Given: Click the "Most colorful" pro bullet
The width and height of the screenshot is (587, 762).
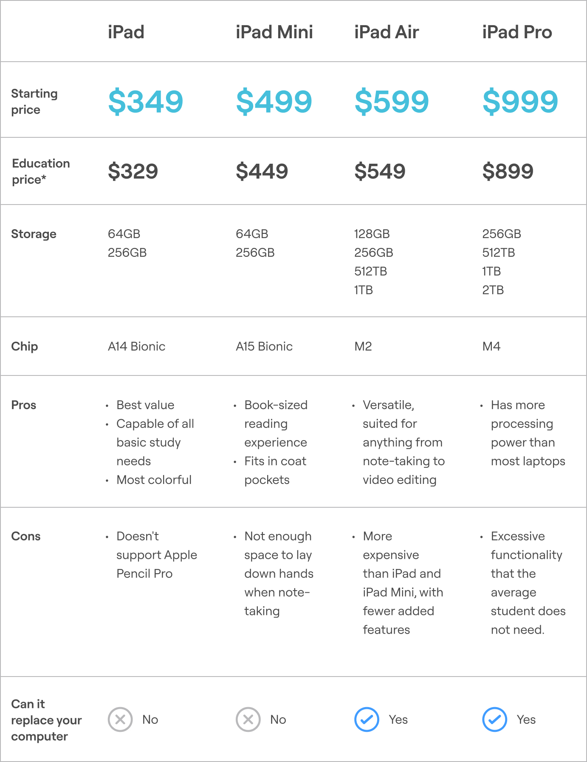Looking at the screenshot, I should pos(154,480).
